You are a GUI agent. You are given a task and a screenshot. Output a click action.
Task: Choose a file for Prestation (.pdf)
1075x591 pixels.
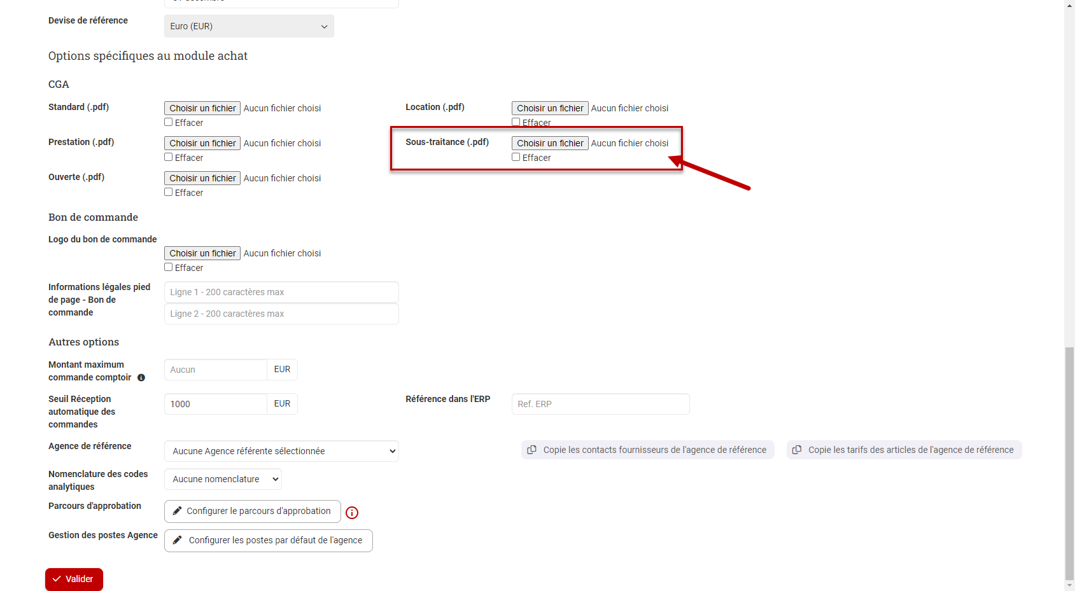pyautogui.click(x=202, y=143)
